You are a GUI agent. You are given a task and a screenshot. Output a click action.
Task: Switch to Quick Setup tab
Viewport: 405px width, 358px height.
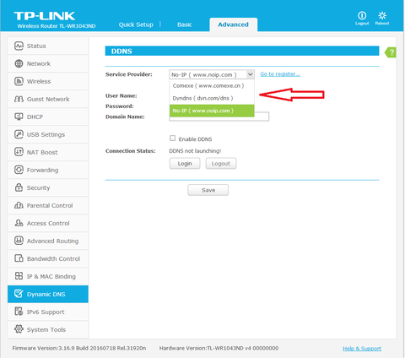tap(136, 24)
